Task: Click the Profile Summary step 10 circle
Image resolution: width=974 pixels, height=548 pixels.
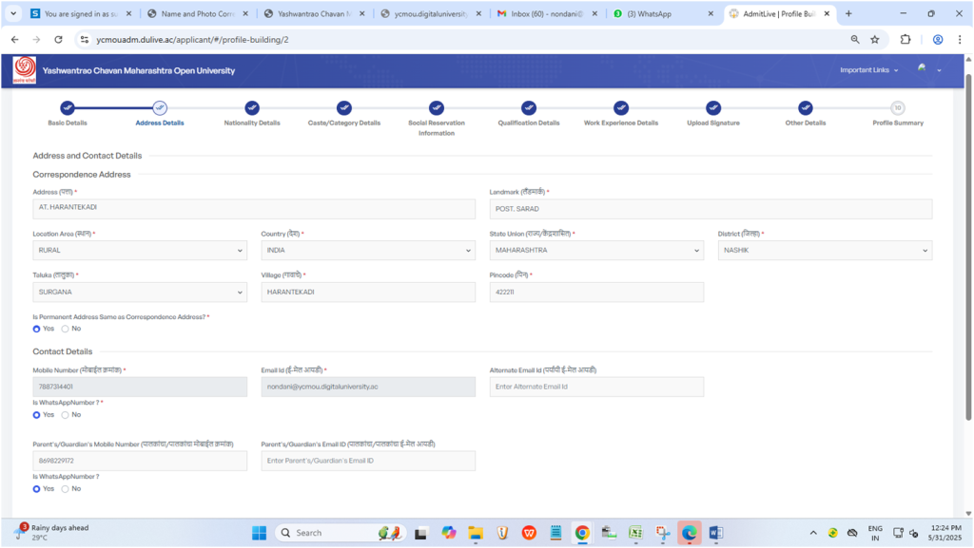Action: 897,108
